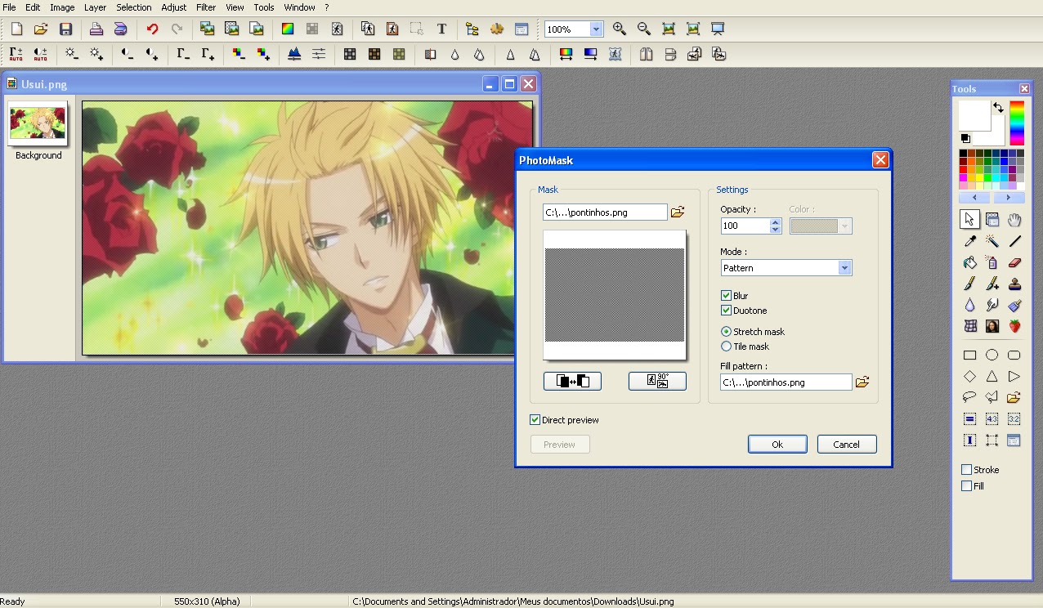
Task: Click the Ok button in PhotoMask
Action: coord(777,445)
